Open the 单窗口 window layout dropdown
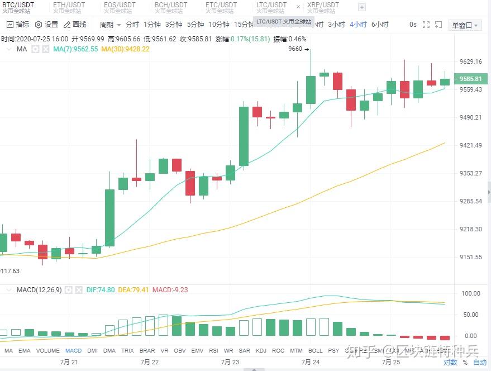This screenshot has width=491, height=371. (x=465, y=25)
